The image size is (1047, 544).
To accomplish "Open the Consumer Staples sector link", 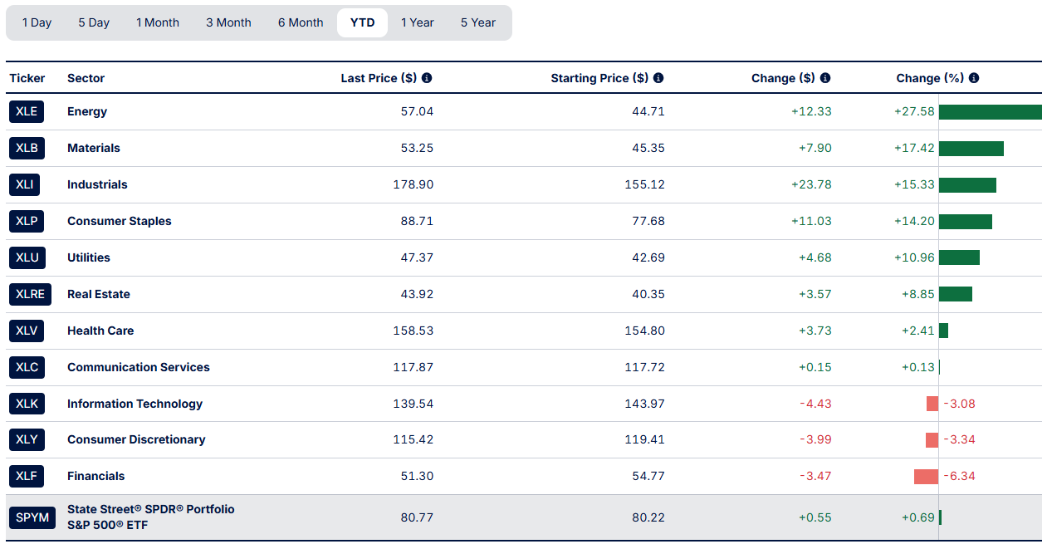I will (120, 221).
